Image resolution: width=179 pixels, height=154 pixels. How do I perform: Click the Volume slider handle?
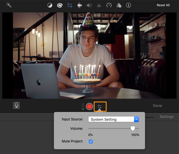(133, 129)
